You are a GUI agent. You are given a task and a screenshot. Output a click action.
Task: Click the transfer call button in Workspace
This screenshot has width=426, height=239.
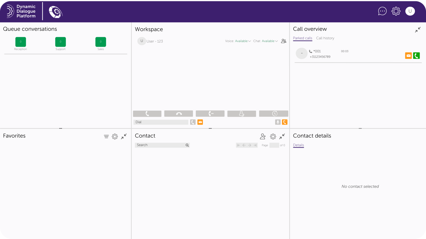click(x=210, y=114)
